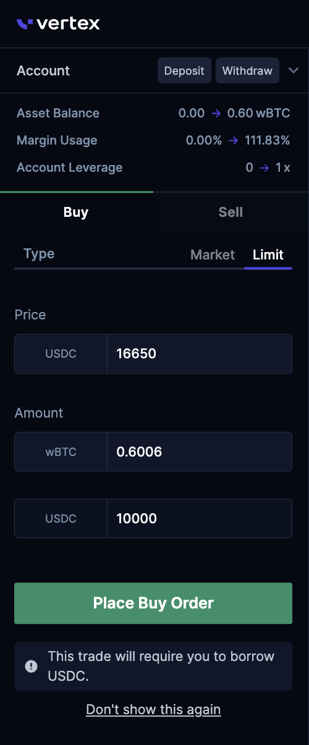Click the Asset Balance arrow icon
Viewport: 309px width, 745px height.
pos(216,113)
